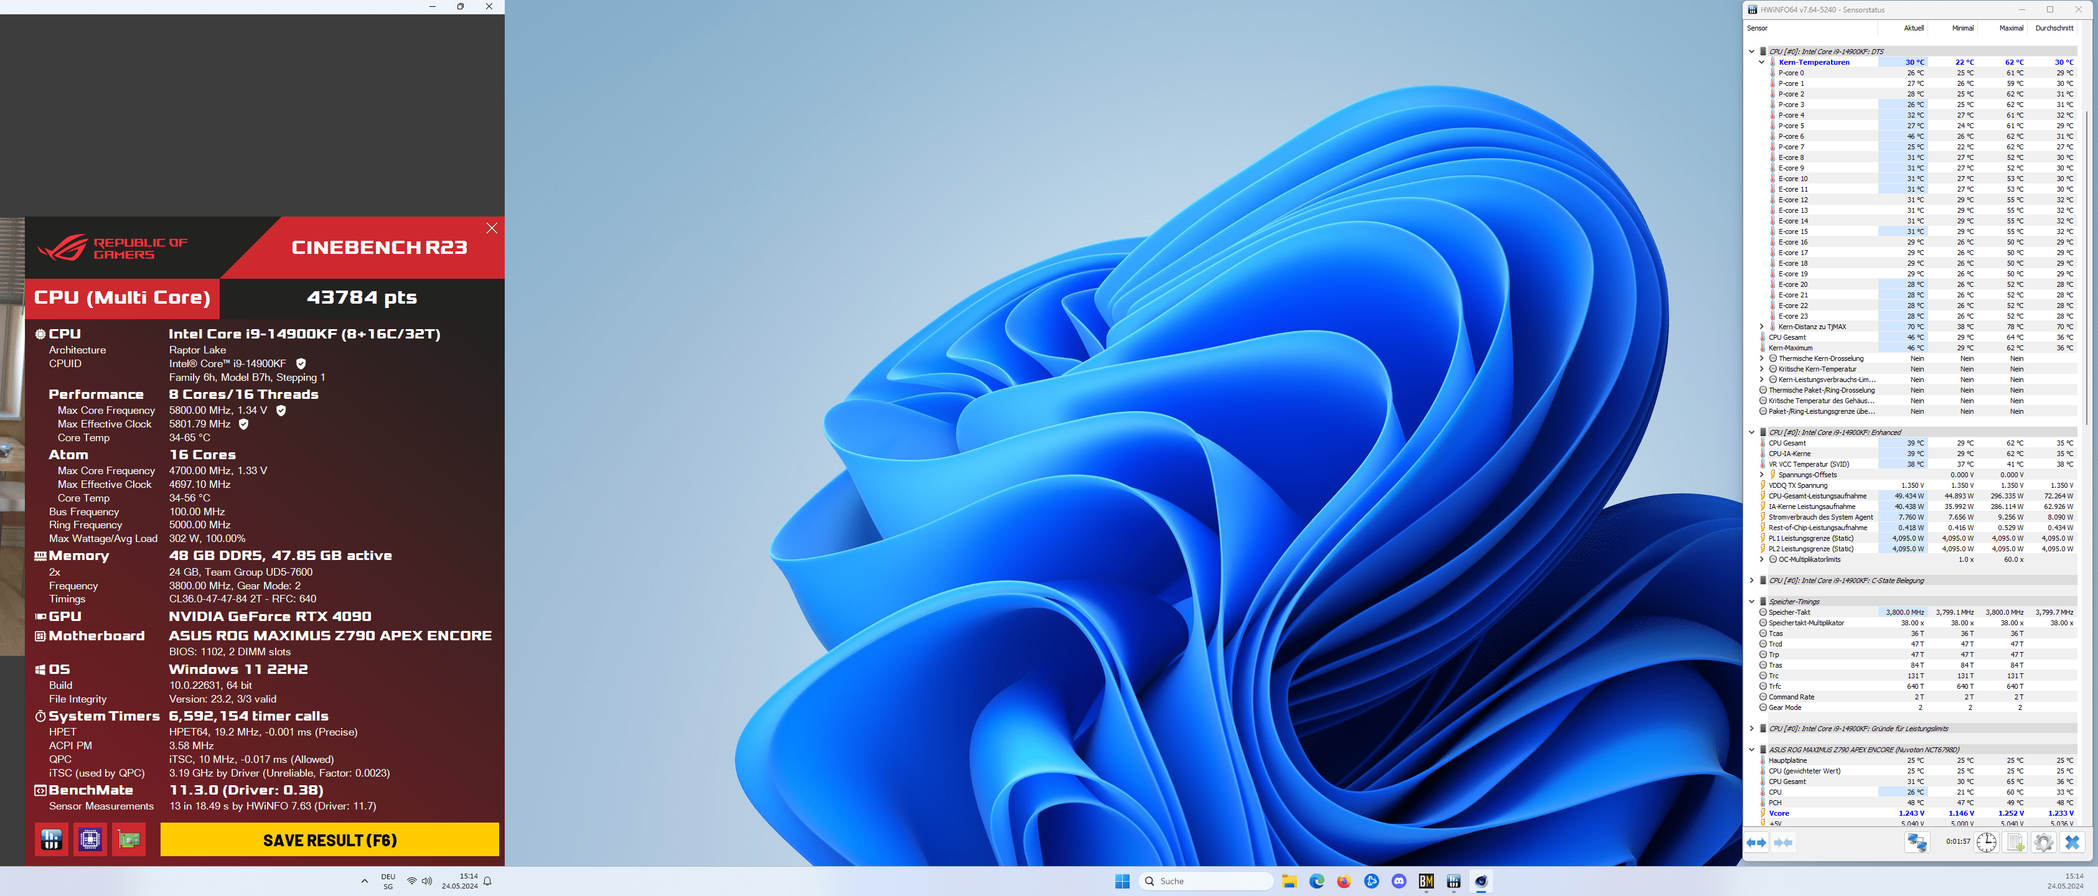
Task: Click the blue X close sensors icon
Action: click(x=2072, y=842)
